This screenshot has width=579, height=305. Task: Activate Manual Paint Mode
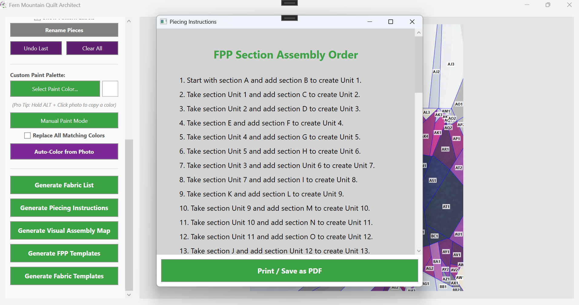pos(64,121)
